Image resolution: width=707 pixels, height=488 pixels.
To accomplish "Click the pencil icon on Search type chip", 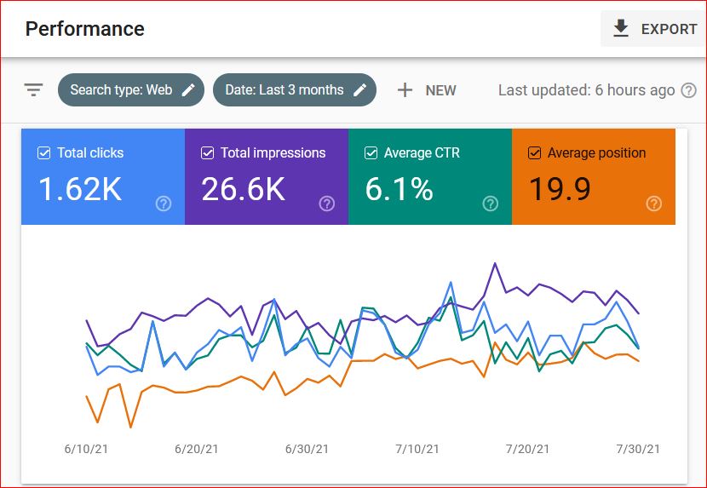I will tap(188, 89).
